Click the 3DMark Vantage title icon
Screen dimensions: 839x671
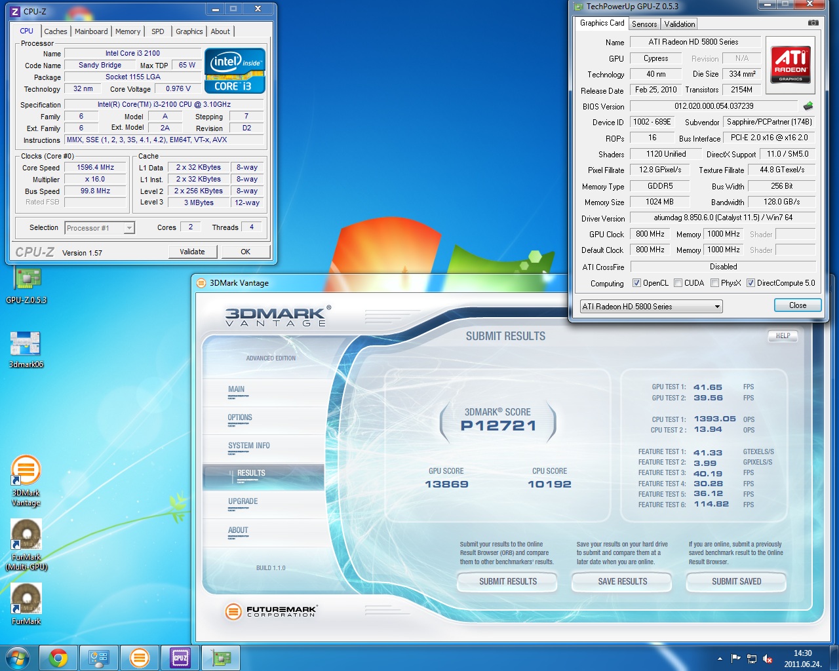(201, 283)
